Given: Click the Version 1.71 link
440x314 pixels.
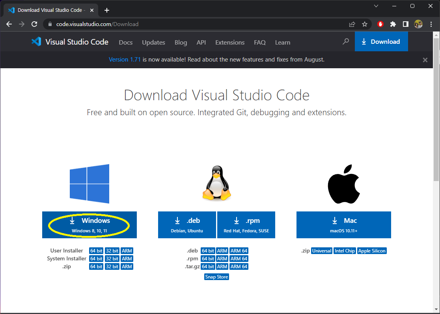Looking at the screenshot, I should [125, 60].
